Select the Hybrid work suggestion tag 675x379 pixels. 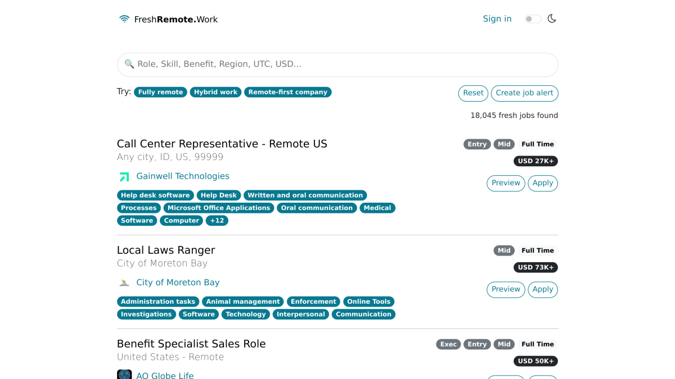coord(215,92)
